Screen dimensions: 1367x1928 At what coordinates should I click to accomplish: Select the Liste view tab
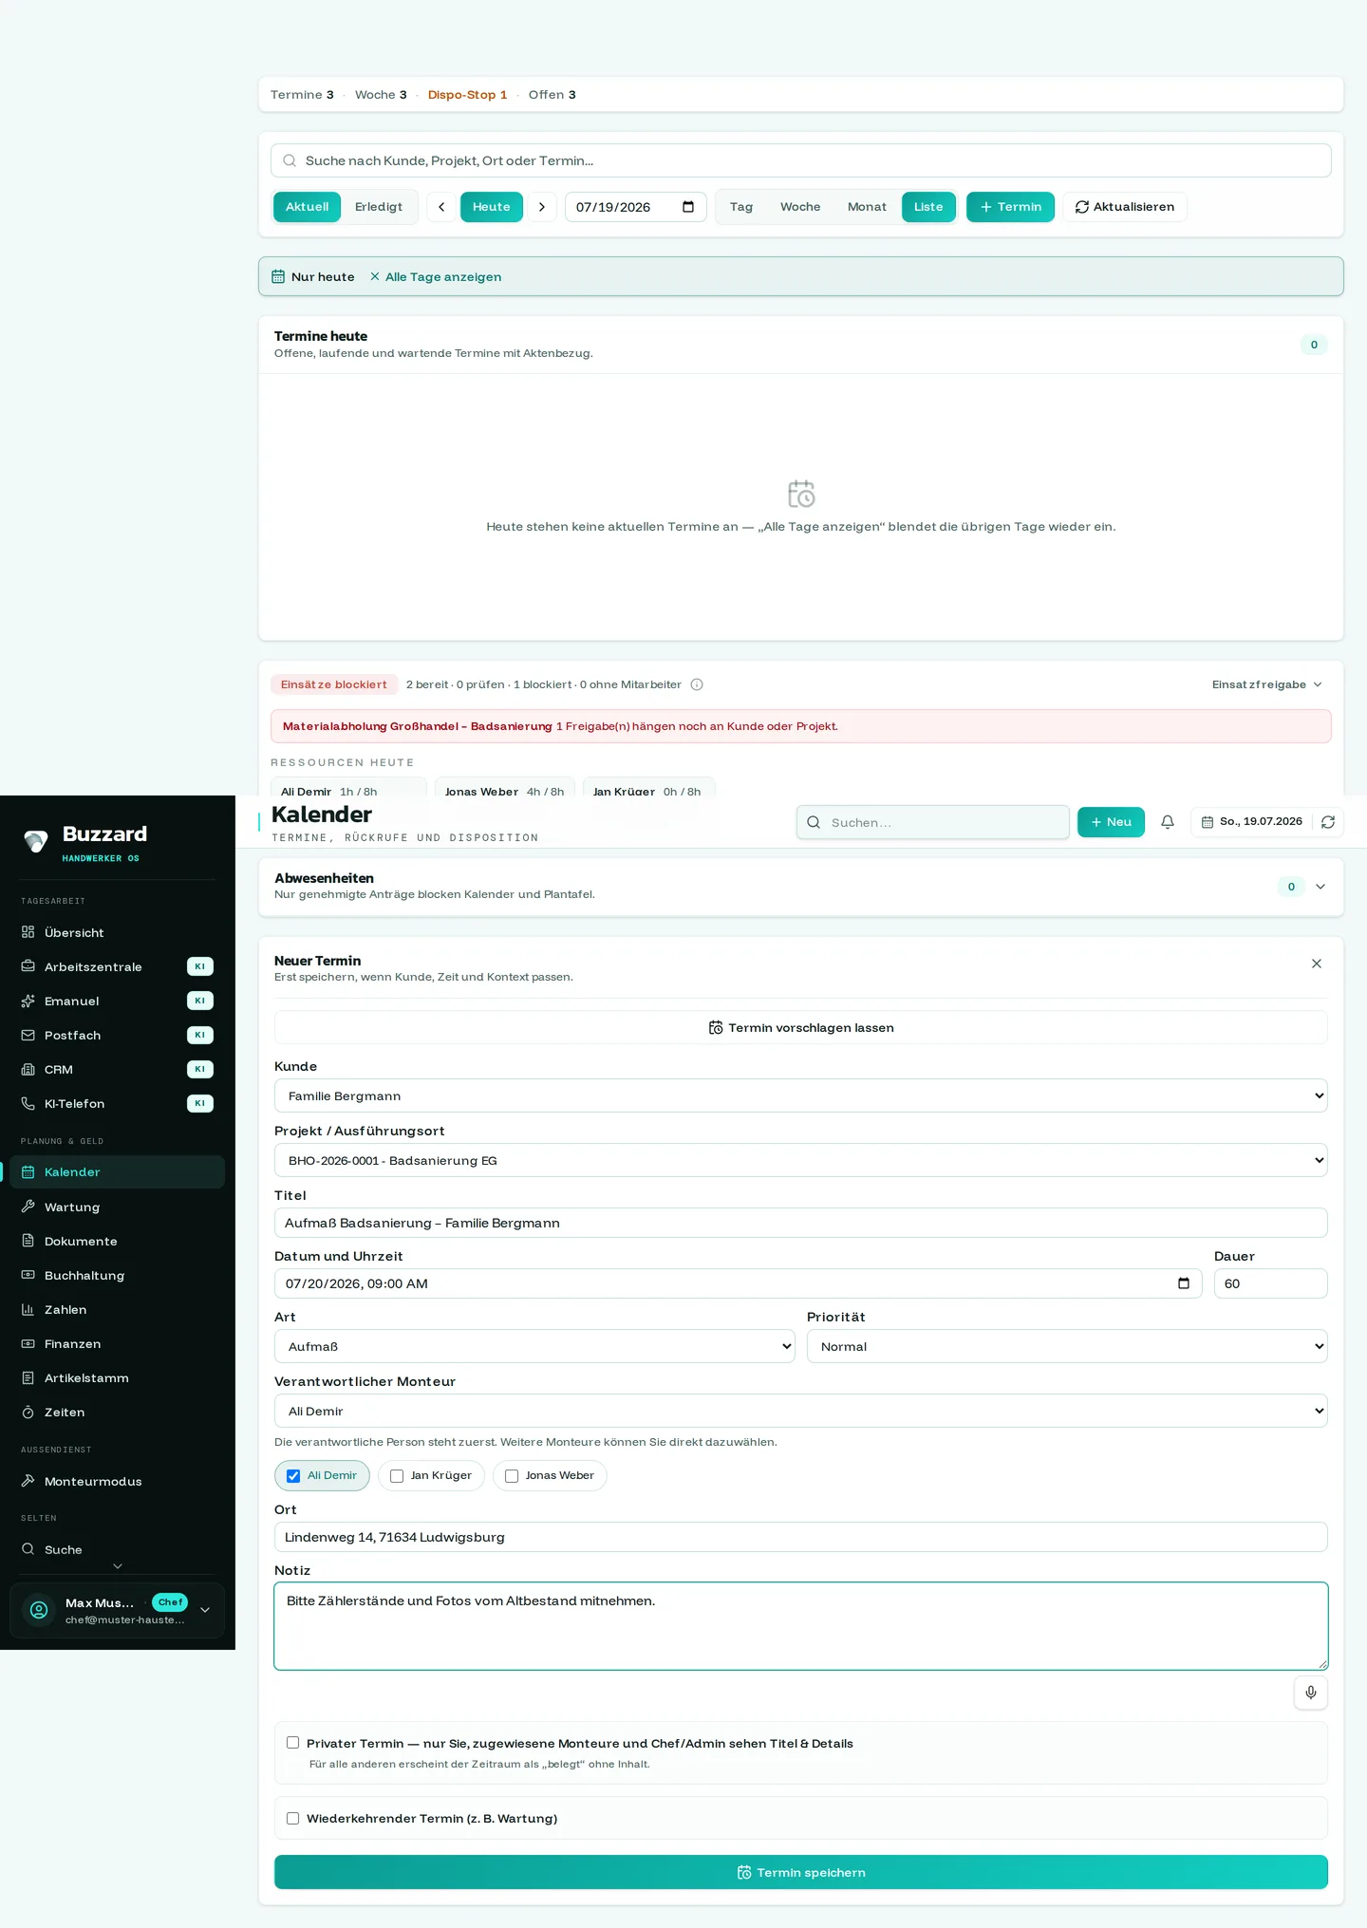[928, 207]
